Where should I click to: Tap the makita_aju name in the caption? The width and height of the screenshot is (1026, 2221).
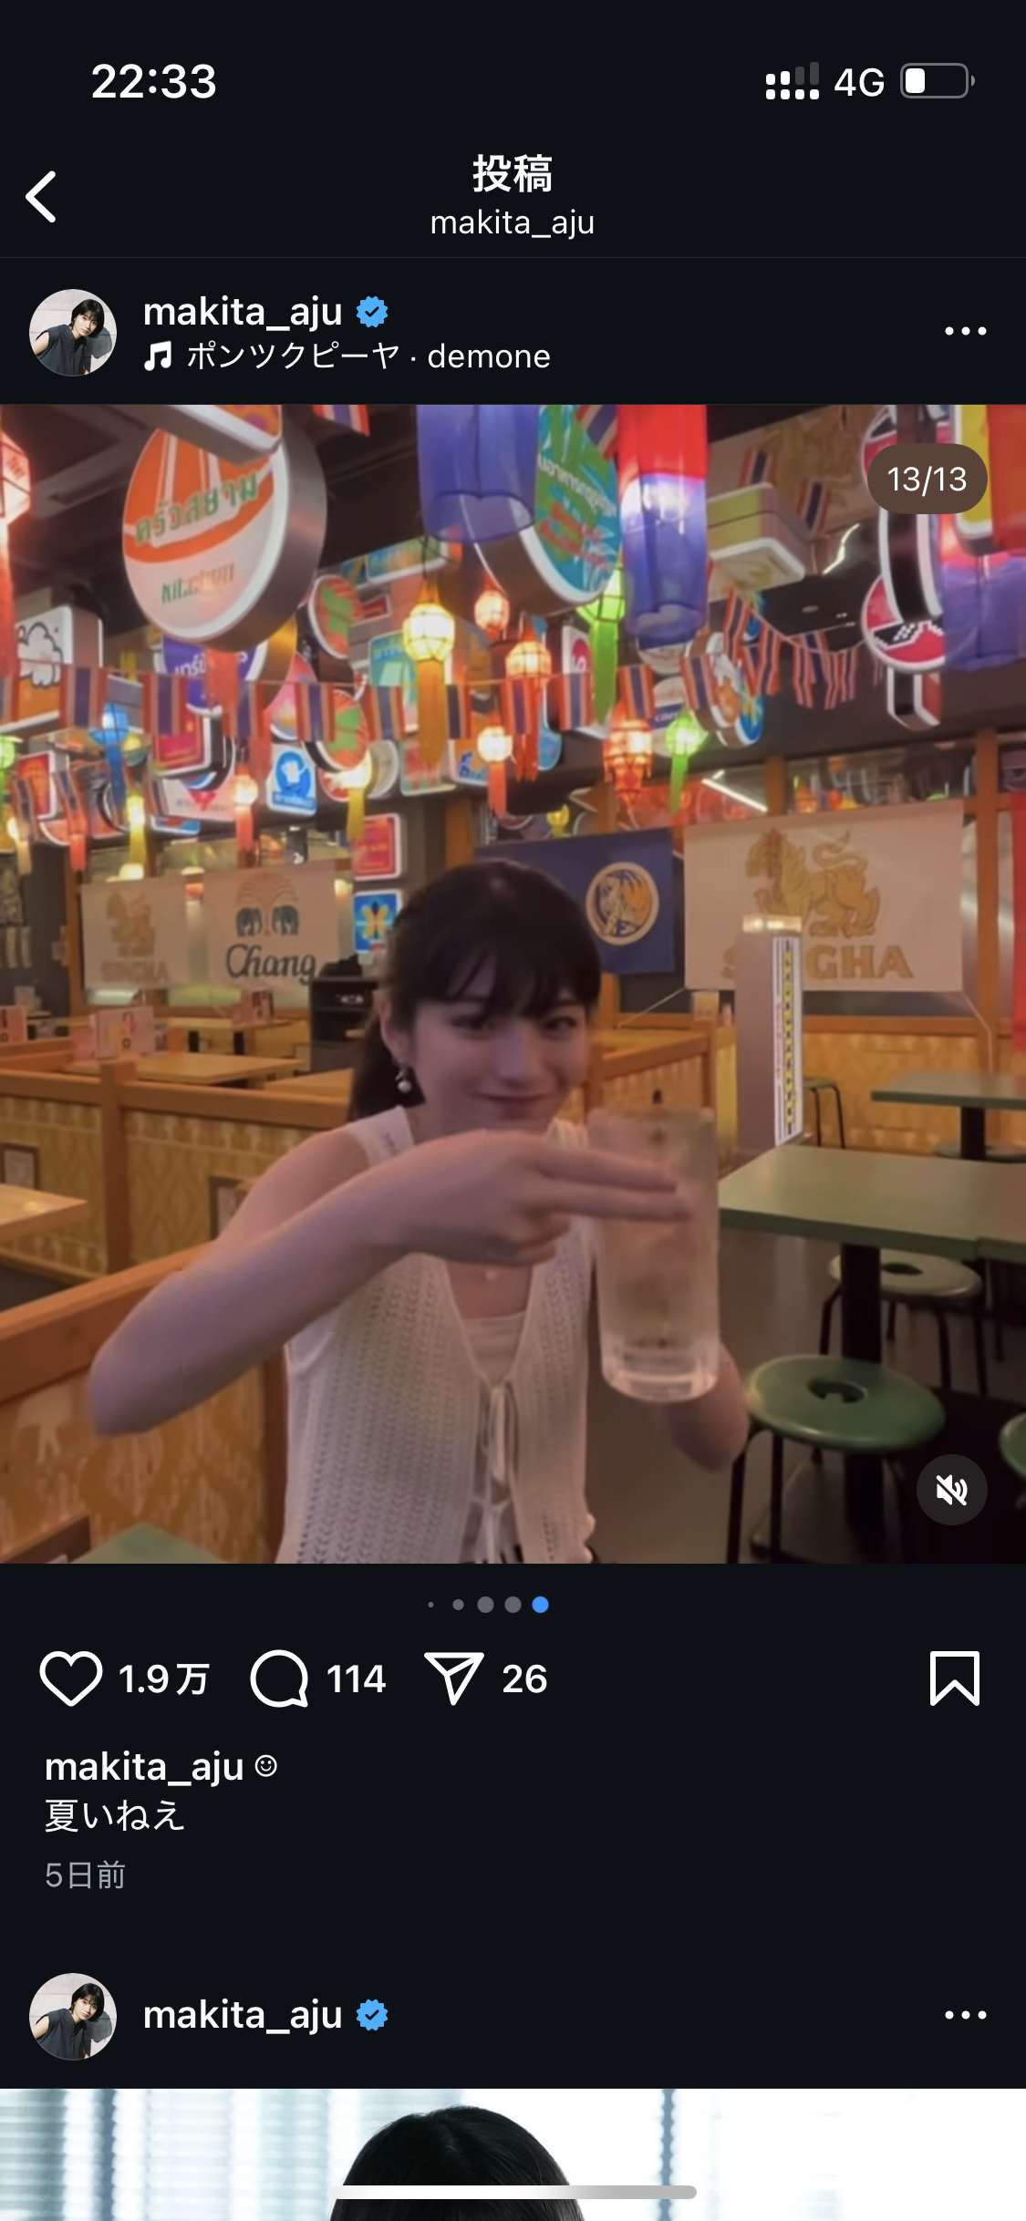coord(144,1767)
